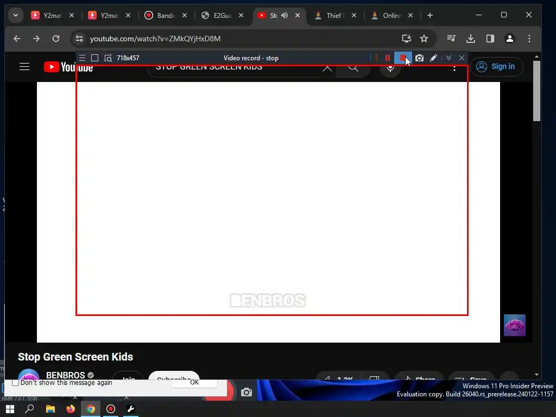Click the Stop Green Screen Kids title
556x417 pixels.
point(75,357)
